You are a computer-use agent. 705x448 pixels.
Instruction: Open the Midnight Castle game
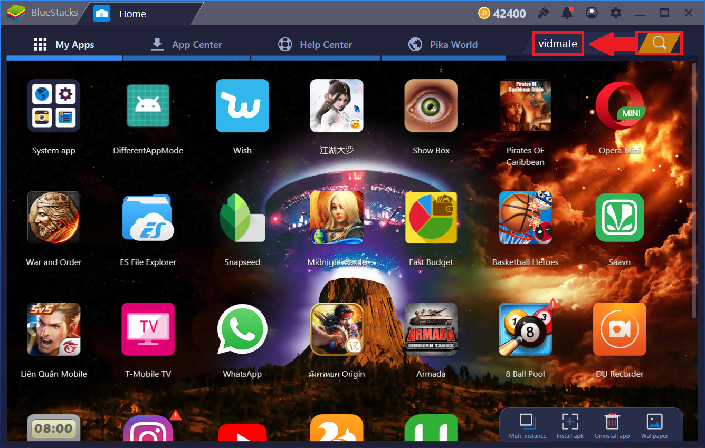coord(337,217)
